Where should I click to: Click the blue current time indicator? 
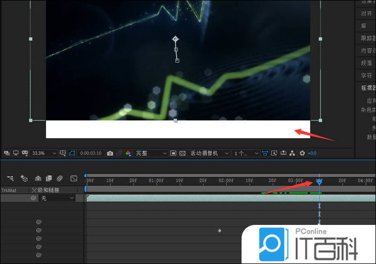319,182
